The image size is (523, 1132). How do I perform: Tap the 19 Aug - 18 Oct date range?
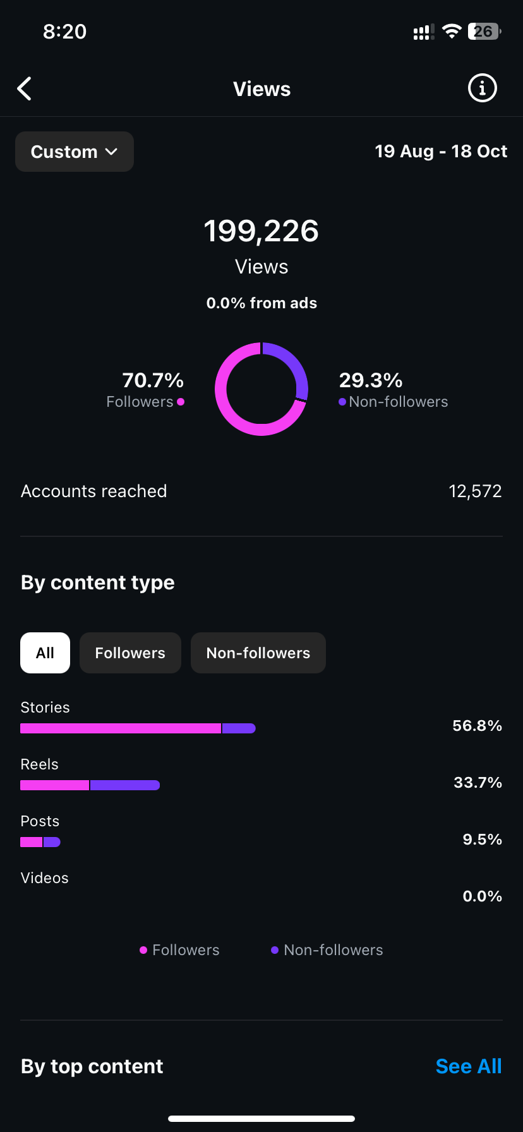441,152
